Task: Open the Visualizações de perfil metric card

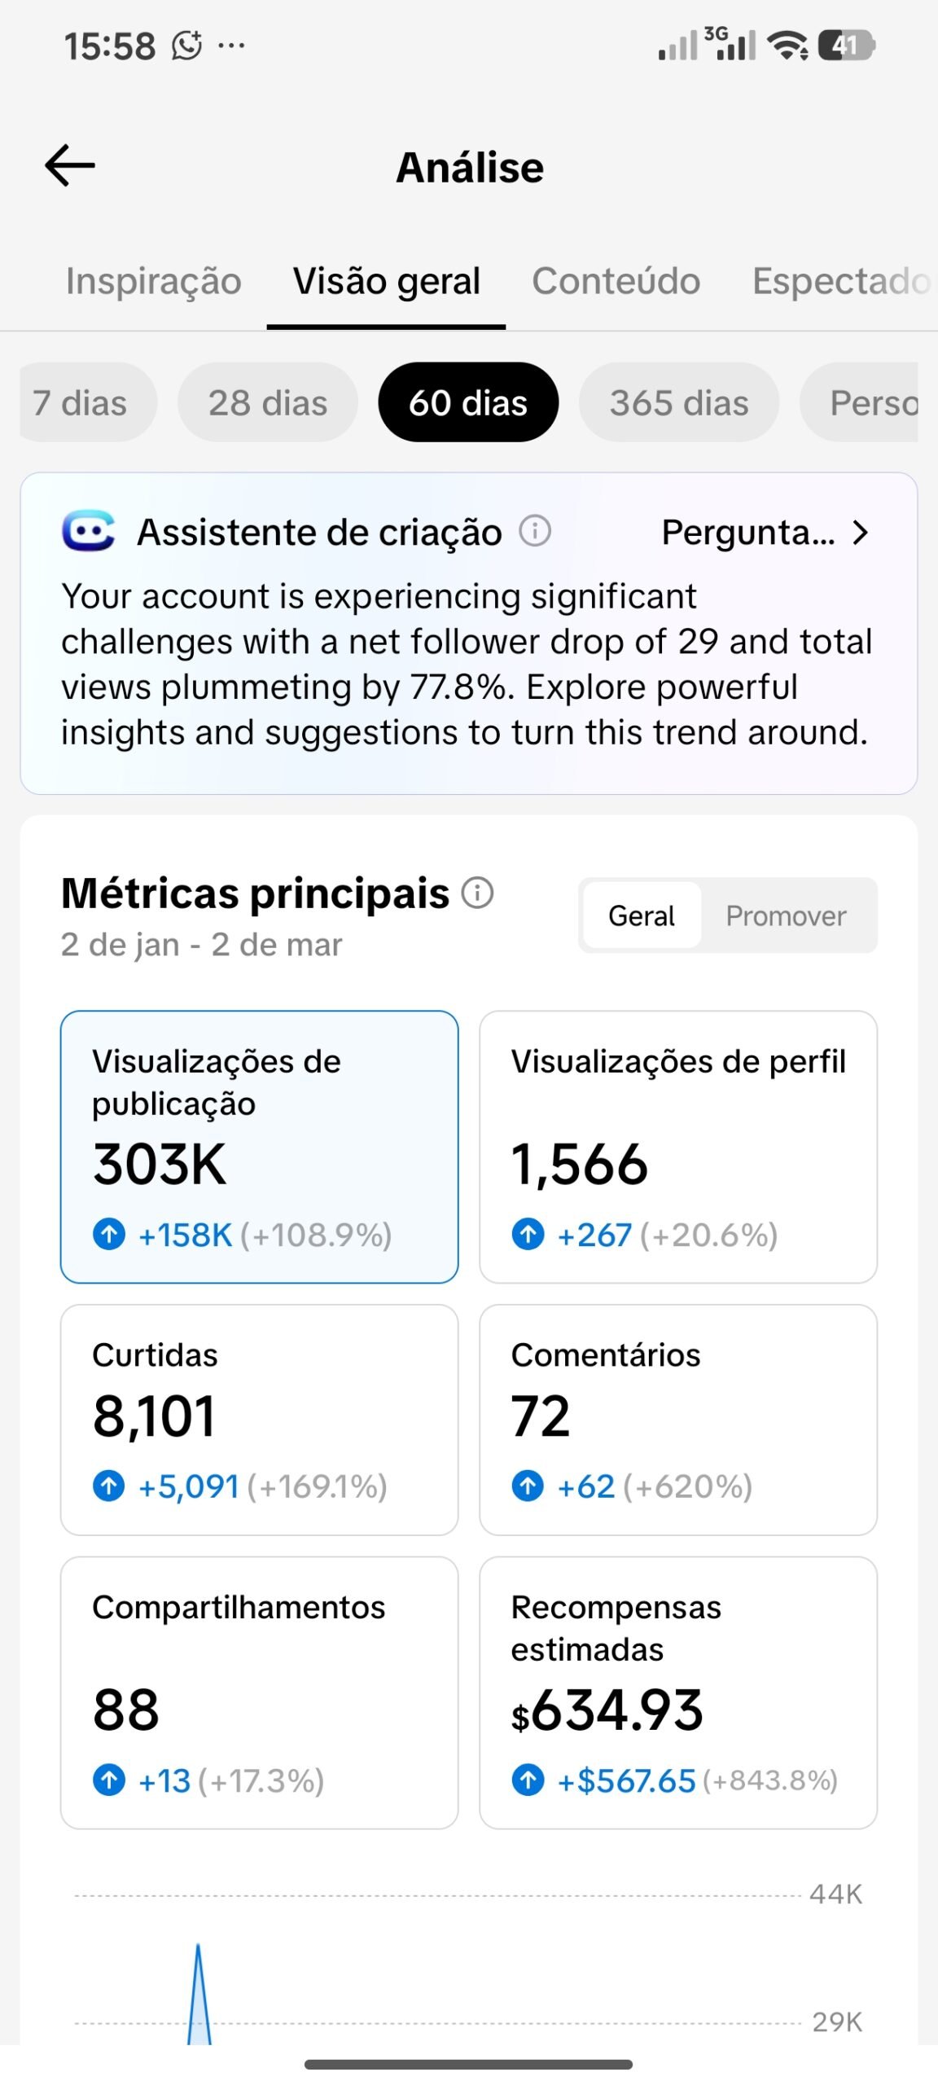Action: click(x=678, y=1146)
